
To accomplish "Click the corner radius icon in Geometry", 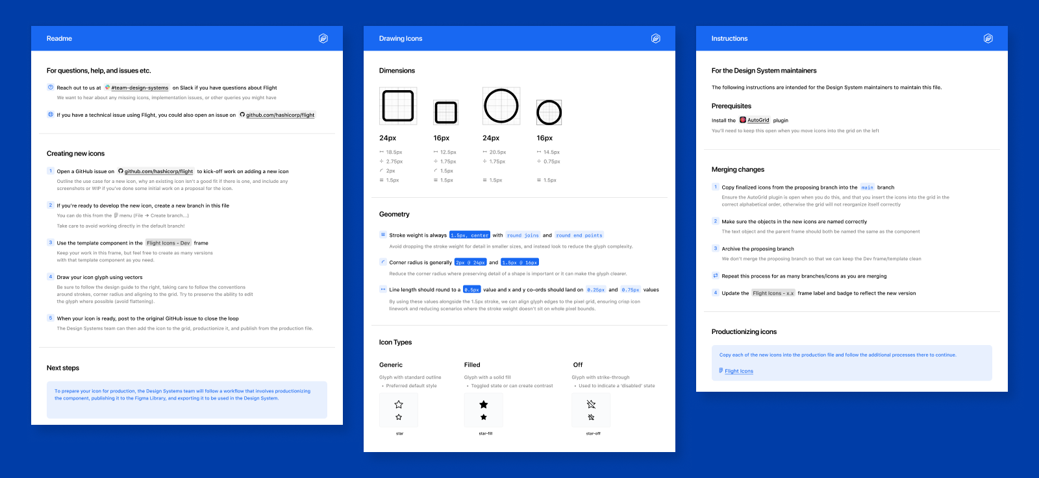I will click(383, 262).
